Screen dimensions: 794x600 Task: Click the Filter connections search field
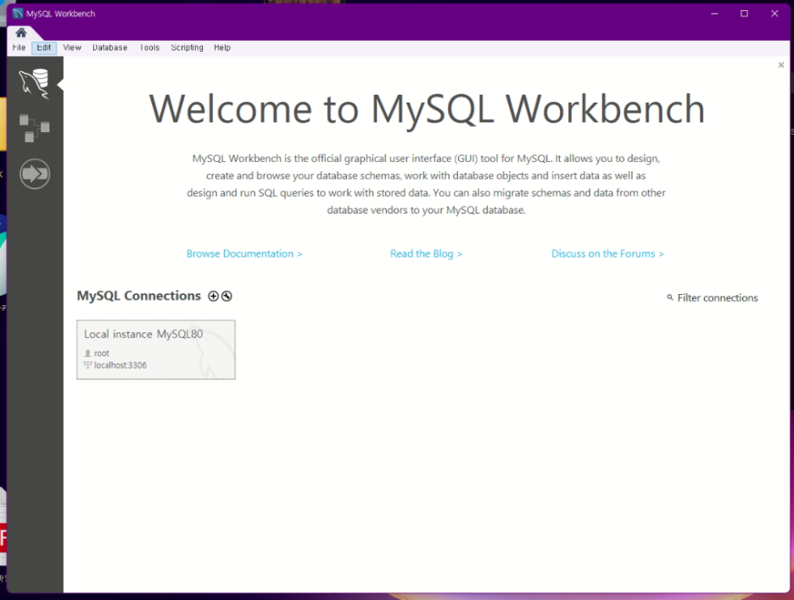coord(717,298)
